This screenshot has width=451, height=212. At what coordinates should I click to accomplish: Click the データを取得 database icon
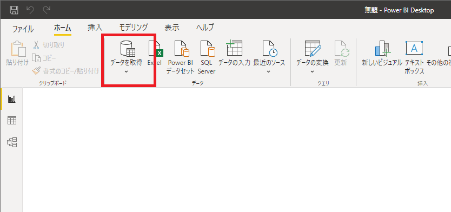coord(127,48)
